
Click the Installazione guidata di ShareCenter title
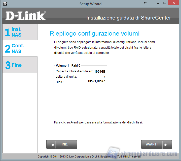pyautogui.click(x=128, y=18)
